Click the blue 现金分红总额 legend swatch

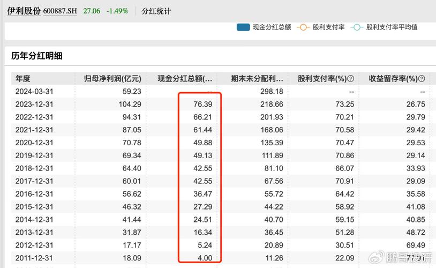pos(244,27)
